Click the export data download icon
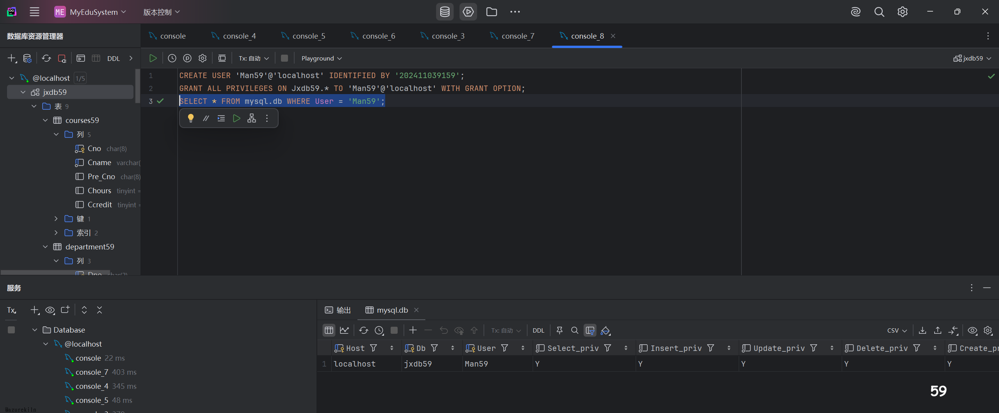The height and width of the screenshot is (413, 999). [x=923, y=330]
